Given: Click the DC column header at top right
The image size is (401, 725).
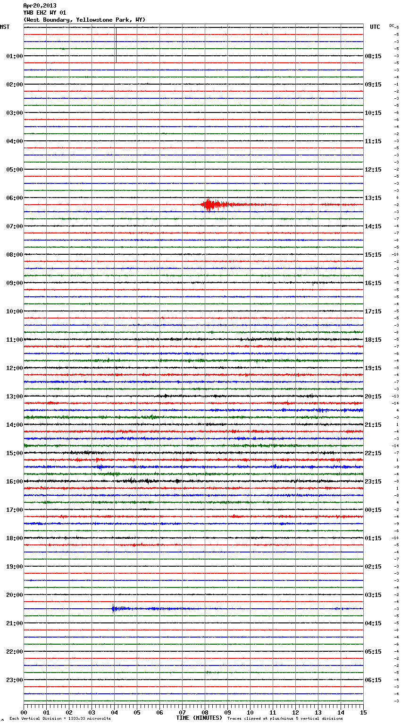Looking at the screenshot, I should pyautogui.click(x=392, y=26).
